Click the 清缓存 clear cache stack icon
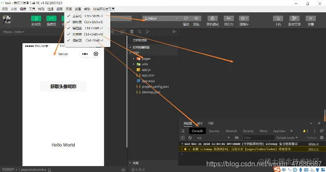Viewport: 326px width, 172px height. point(244,19)
